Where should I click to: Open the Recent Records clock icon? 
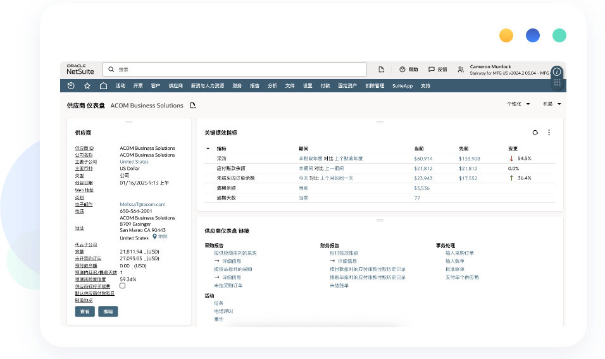(x=71, y=86)
